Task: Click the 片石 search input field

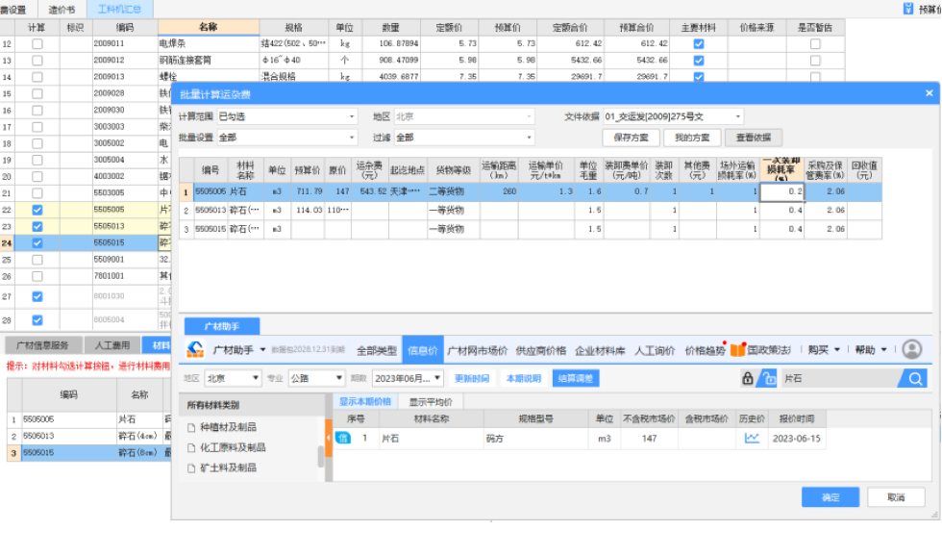Action: (841, 379)
